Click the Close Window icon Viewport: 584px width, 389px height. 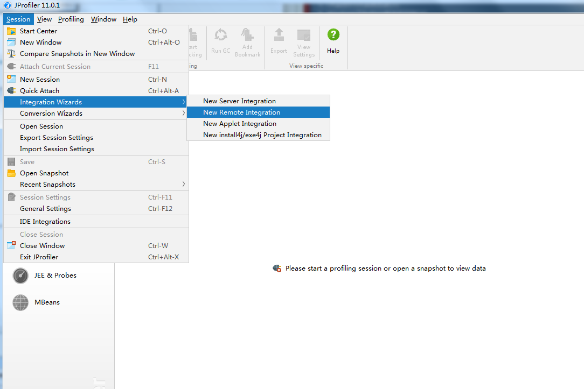coord(11,245)
